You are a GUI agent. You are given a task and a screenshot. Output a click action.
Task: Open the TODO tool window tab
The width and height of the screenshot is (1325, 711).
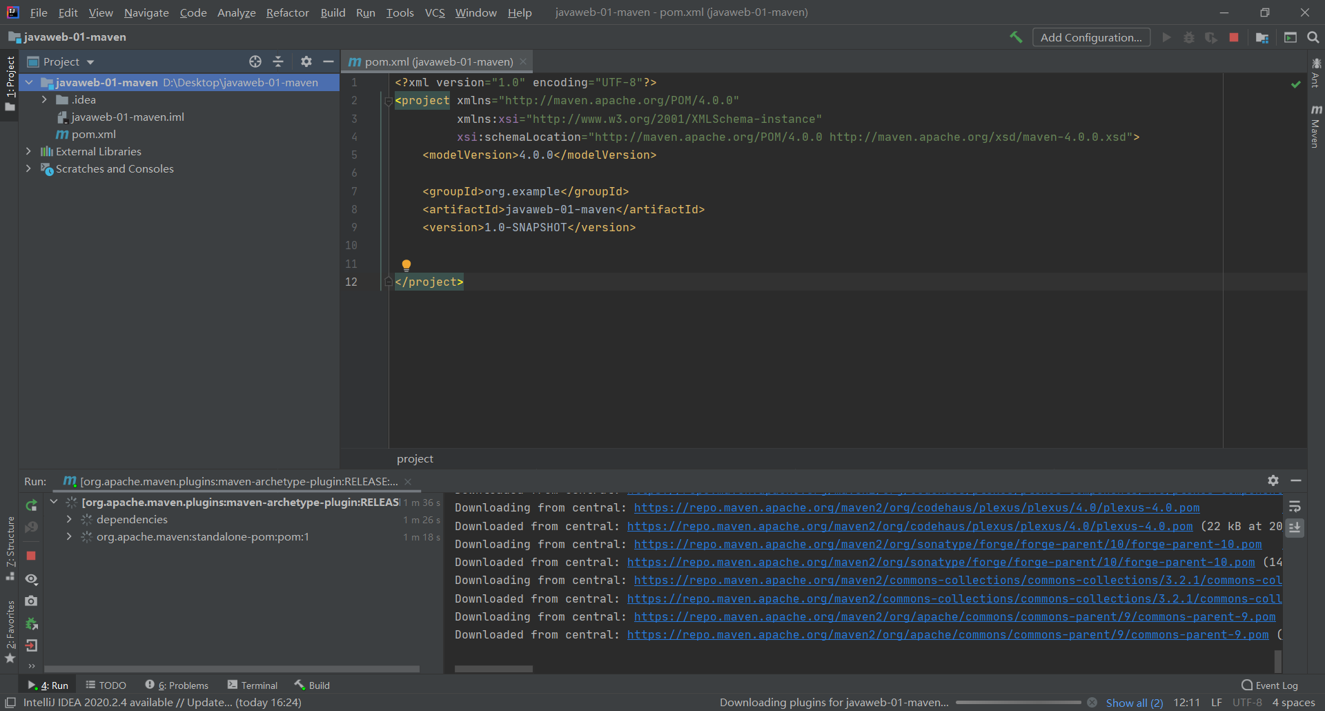pos(106,685)
